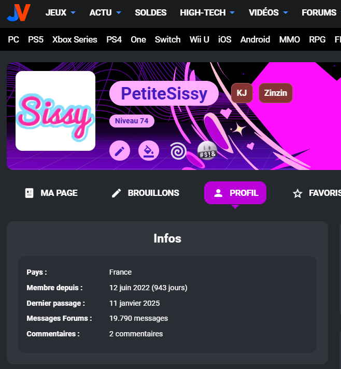The height and width of the screenshot is (369, 341).
Task: Click the Sissy avatar image
Action: click(x=55, y=111)
